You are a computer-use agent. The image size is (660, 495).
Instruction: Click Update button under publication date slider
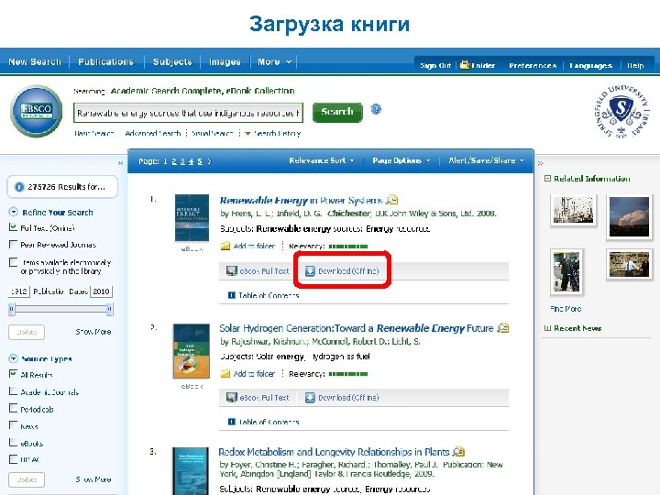click(27, 332)
